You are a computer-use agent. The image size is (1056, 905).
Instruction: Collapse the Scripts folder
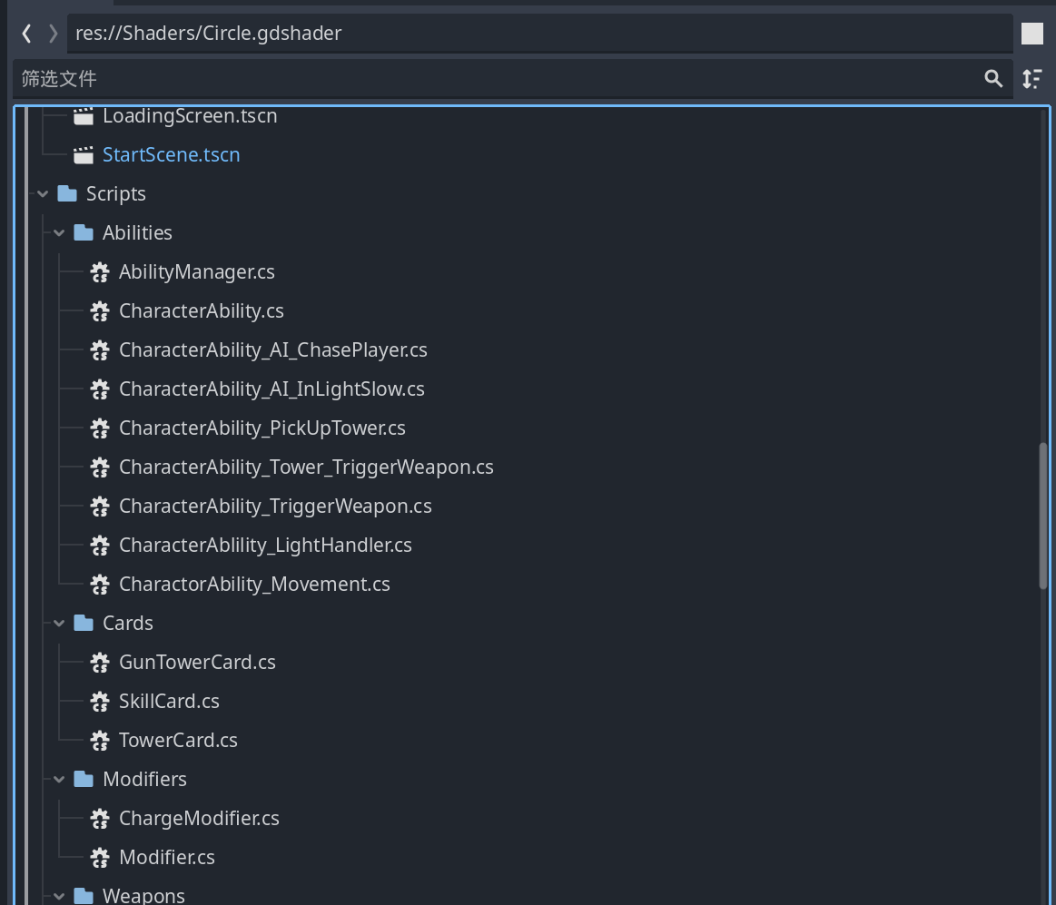pyautogui.click(x=43, y=194)
